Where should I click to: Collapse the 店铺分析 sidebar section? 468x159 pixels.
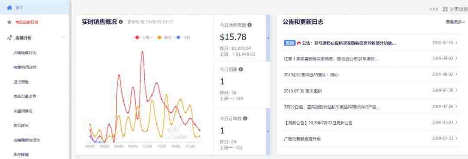tap(64, 38)
